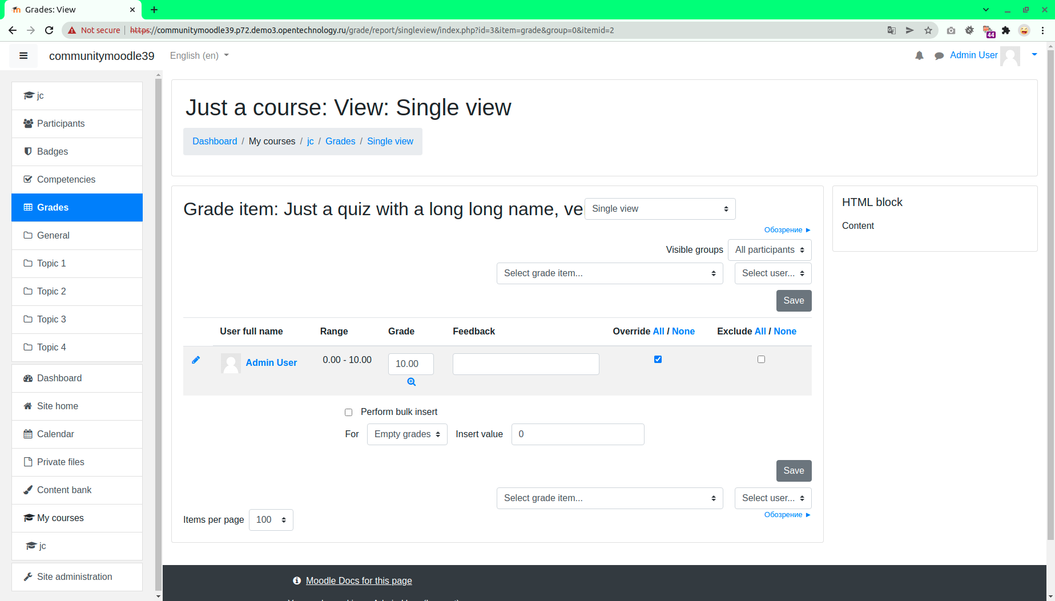Open the Admin User name link in table
The width and height of the screenshot is (1055, 601).
click(271, 363)
